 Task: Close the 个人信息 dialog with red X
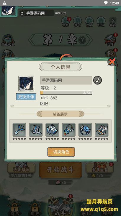point(112,62)
